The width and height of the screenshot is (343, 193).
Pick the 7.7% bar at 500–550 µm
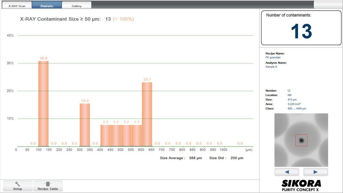point(126,135)
